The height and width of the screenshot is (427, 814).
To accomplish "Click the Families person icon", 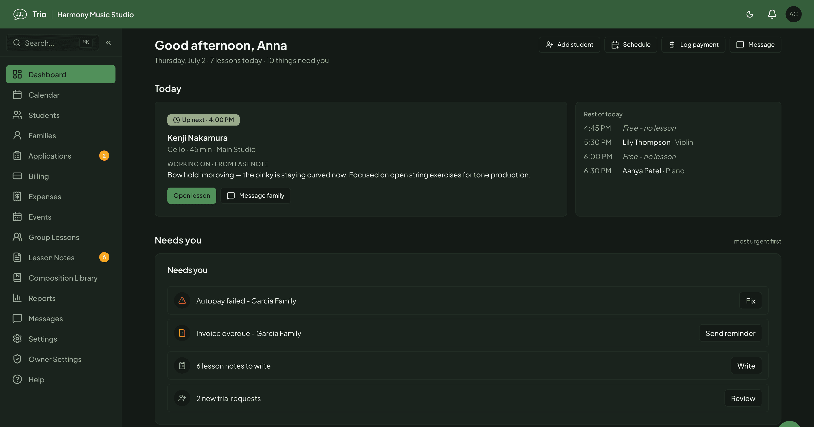I will 17,135.
